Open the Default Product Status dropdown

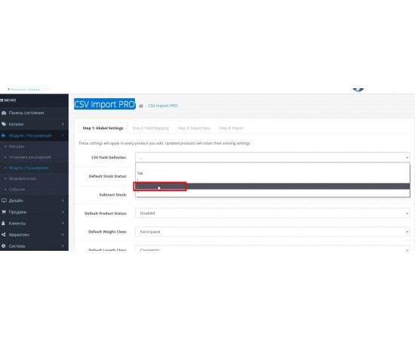272,213
